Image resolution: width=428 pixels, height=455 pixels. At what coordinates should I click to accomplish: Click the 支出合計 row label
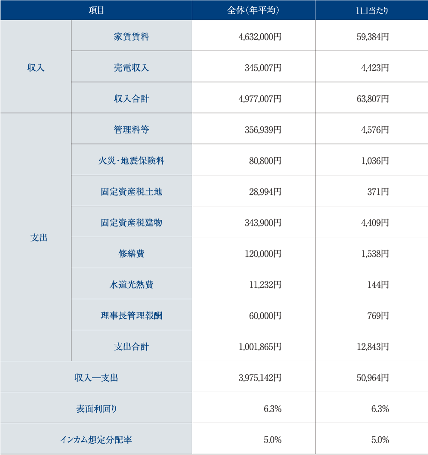[131, 346]
